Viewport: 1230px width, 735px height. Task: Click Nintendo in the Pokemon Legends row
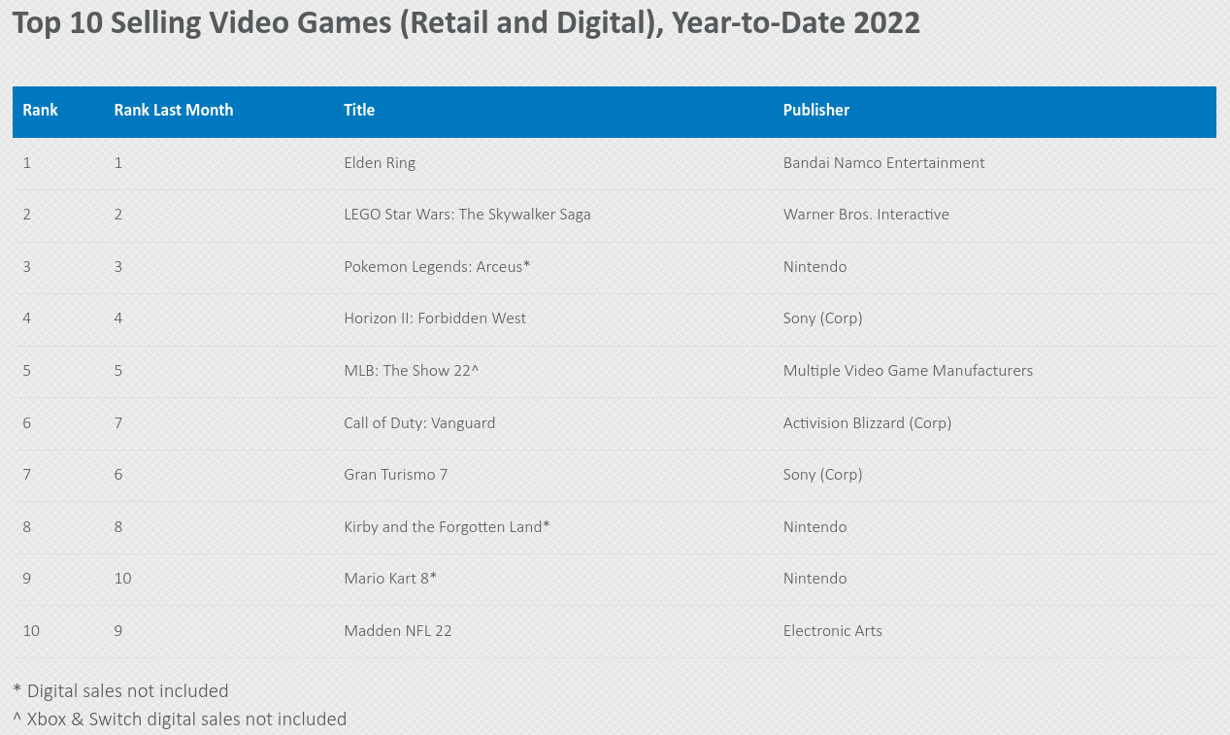(815, 267)
